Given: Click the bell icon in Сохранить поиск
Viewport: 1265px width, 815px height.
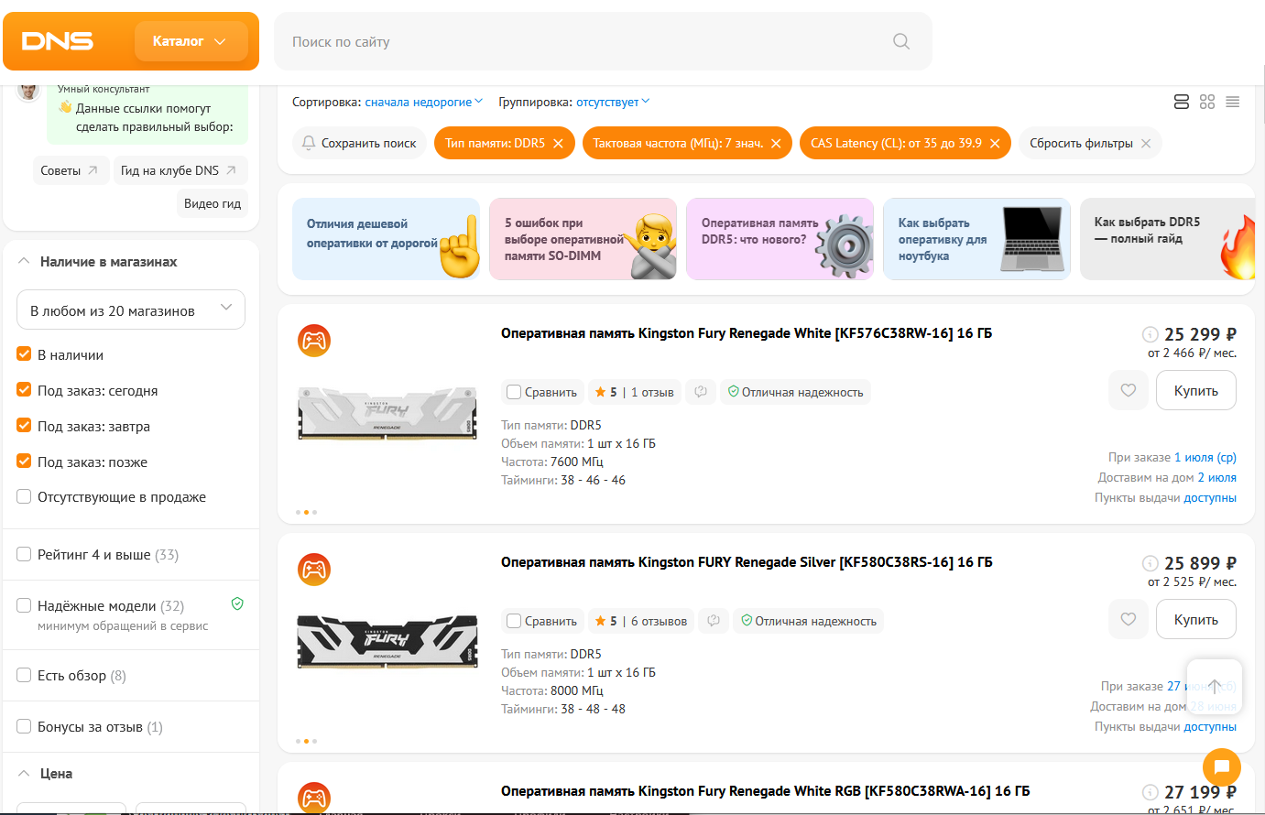Looking at the screenshot, I should [309, 143].
